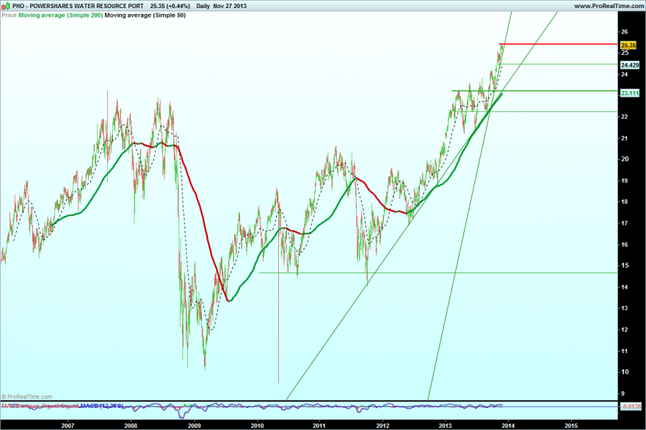
Task: Select the PHO - POWERSHARES WATER RESOURCE PORT title
Action: (x=78, y=6)
